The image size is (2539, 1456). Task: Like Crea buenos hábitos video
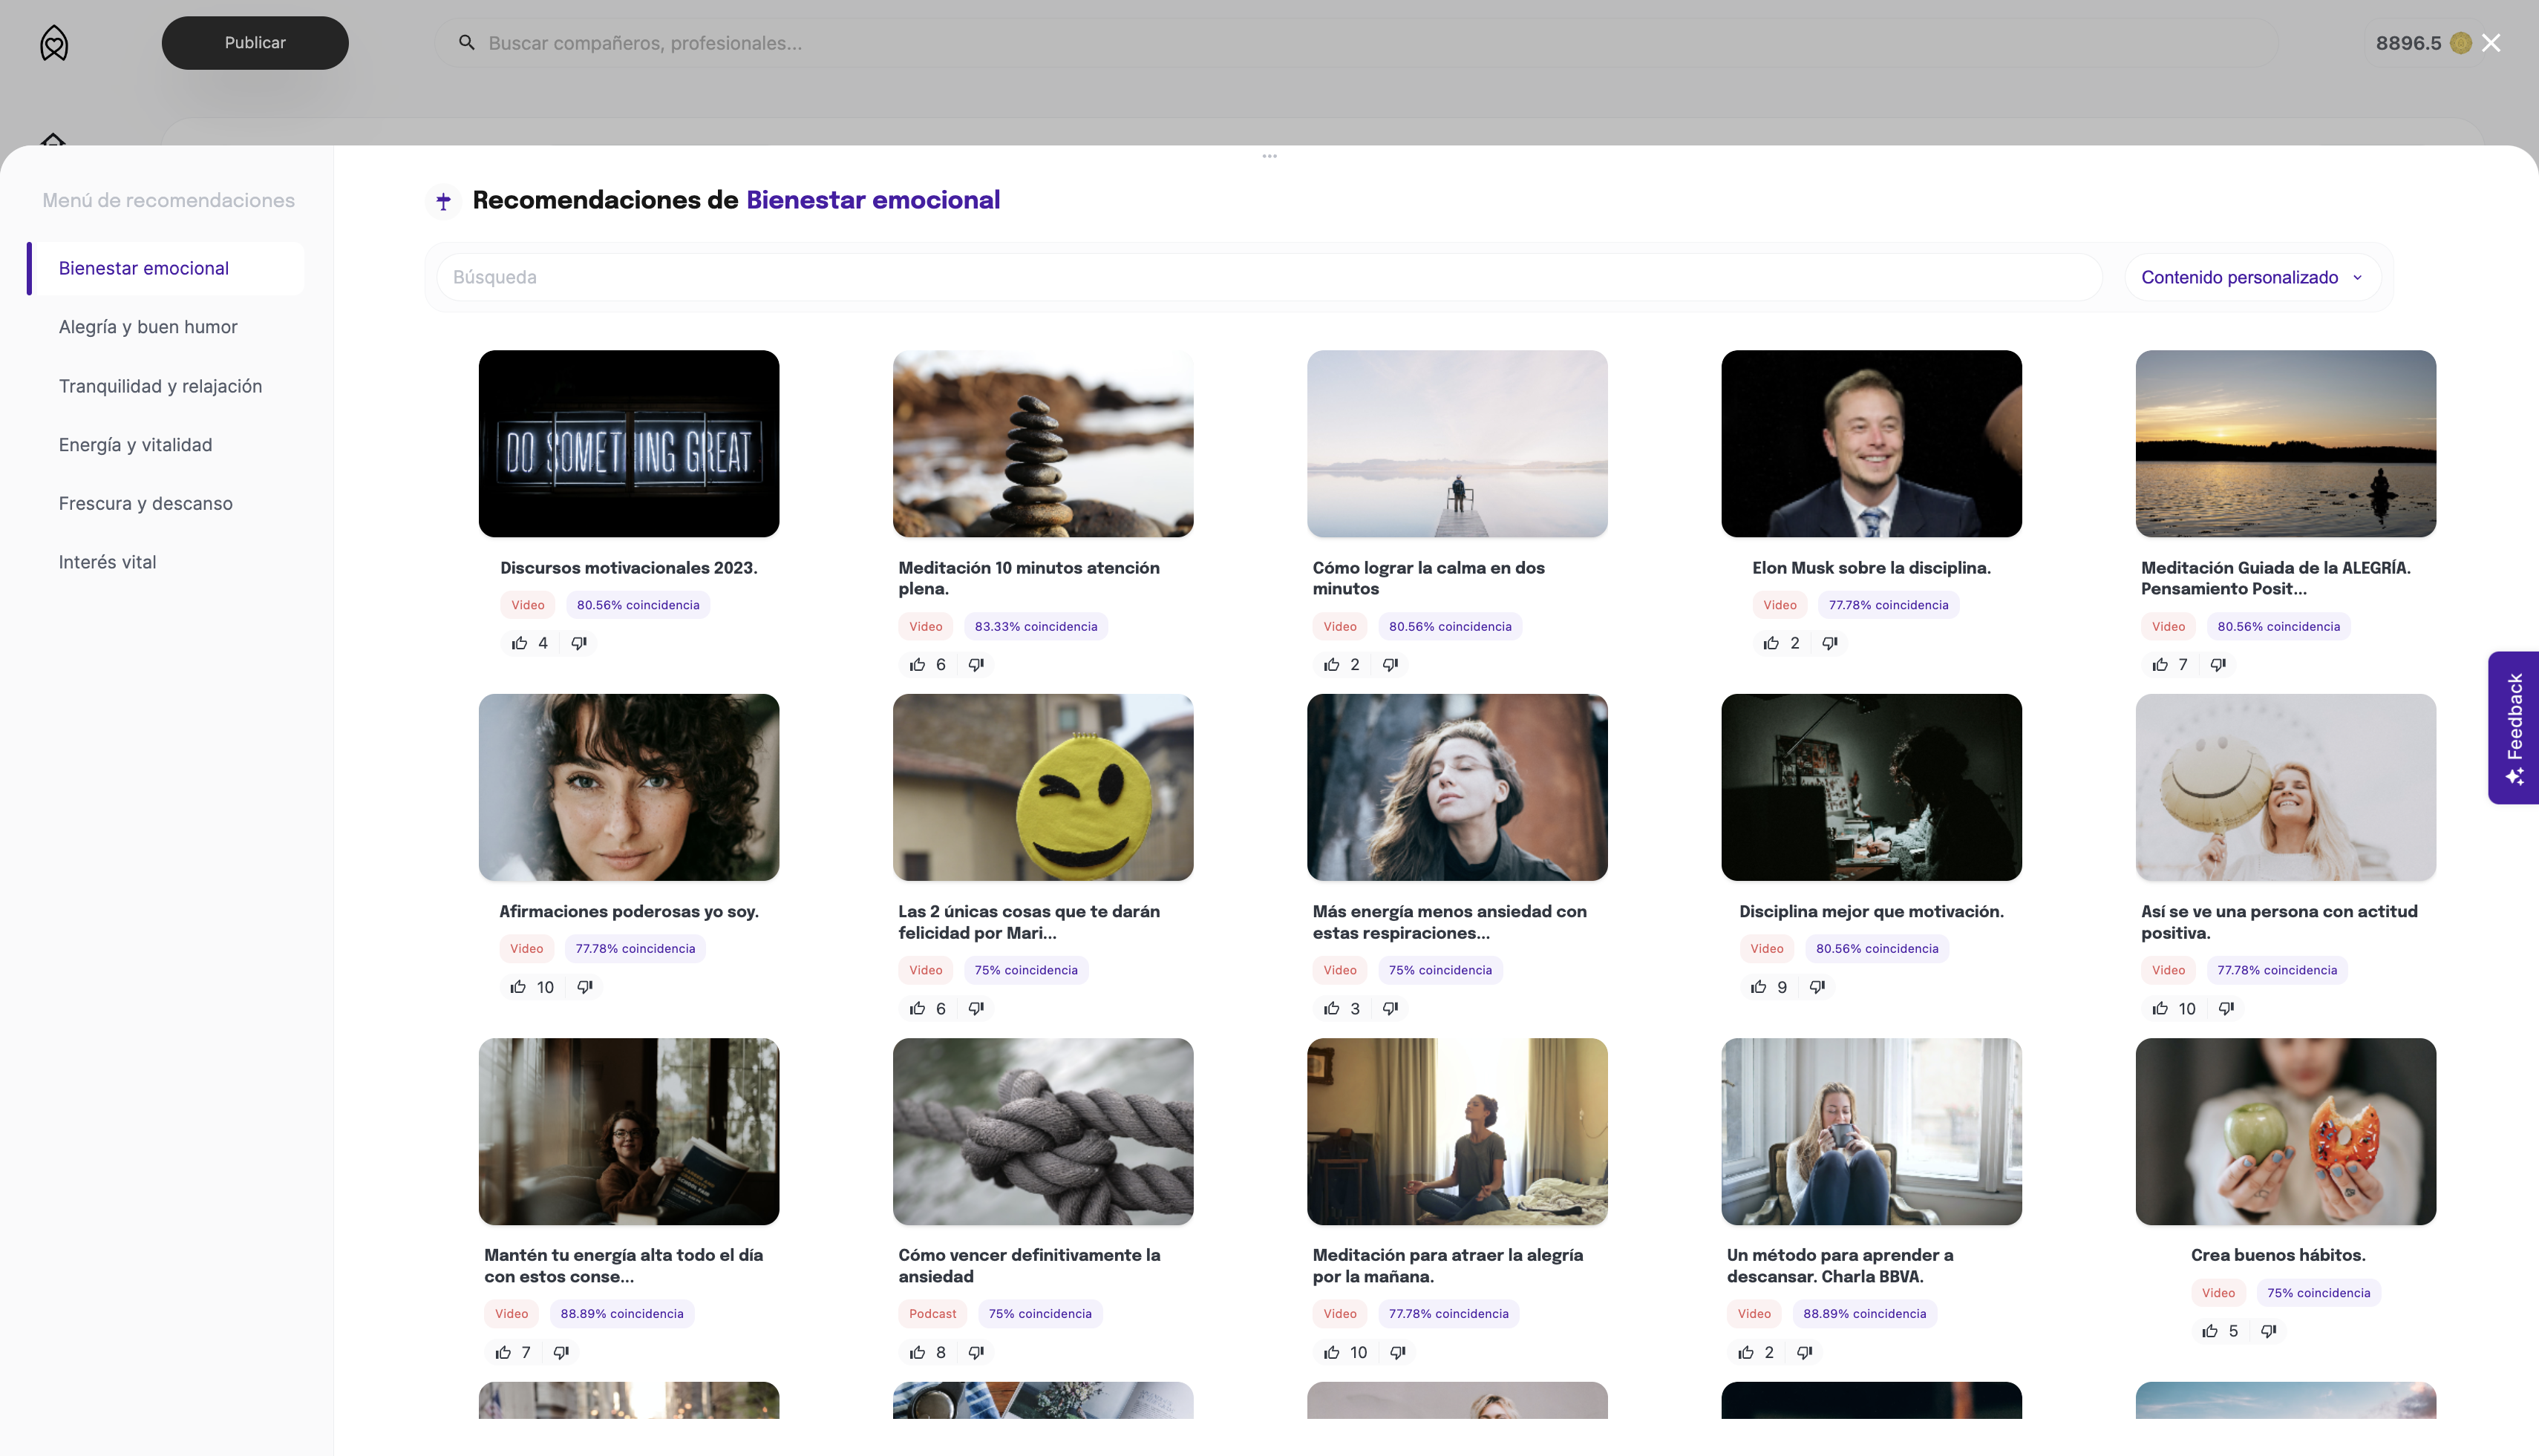point(2210,1331)
